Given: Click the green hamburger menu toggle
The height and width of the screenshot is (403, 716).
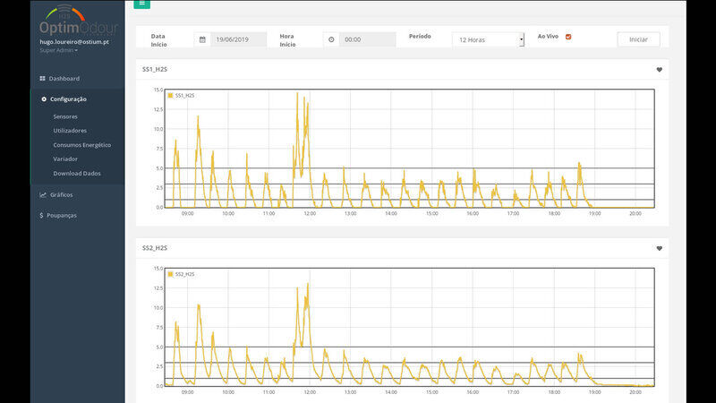Looking at the screenshot, I should tap(142, 4).
